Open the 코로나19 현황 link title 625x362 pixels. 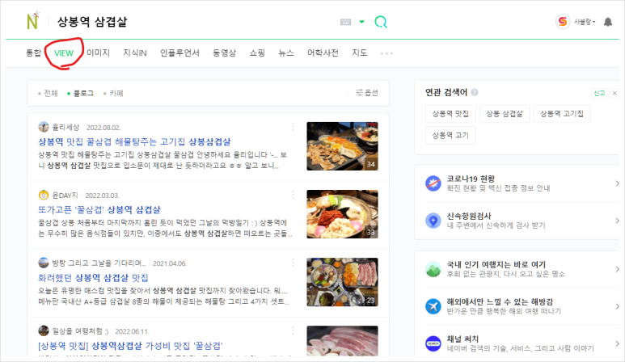click(x=471, y=179)
